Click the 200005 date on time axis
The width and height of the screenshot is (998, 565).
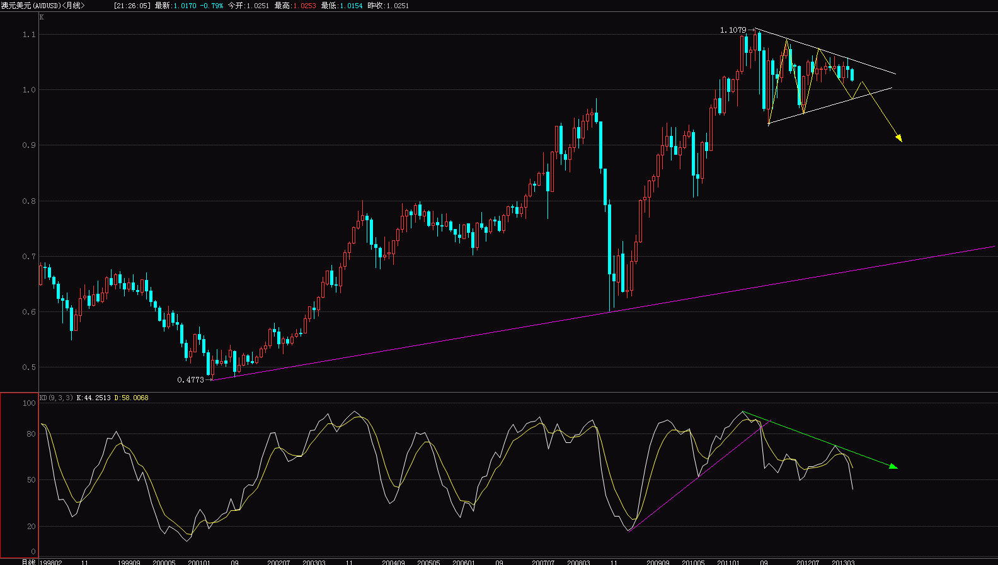(x=164, y=562)
